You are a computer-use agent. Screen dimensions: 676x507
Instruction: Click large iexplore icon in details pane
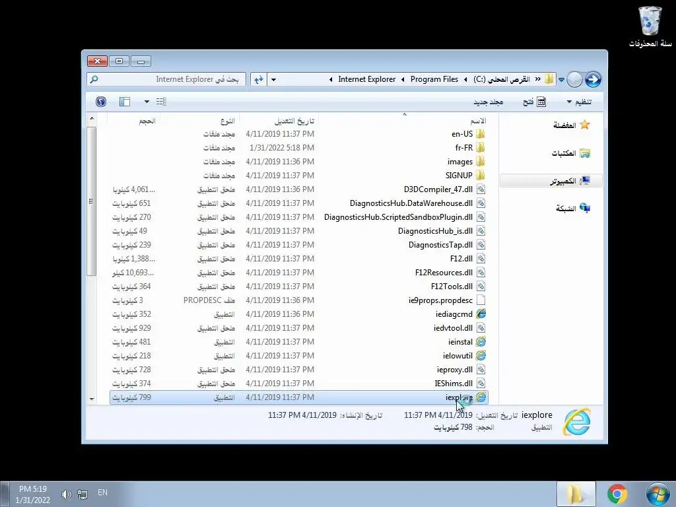pos(576,421)
